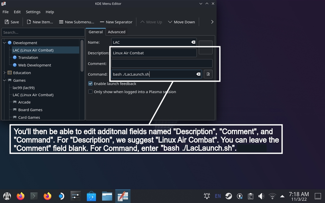Select the Card Games submenu
Image resolution: width=325 pixels, height=203 pixels.
coord(29,117)
